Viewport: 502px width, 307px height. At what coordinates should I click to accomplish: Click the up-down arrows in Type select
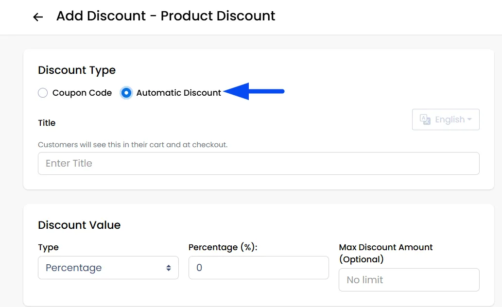click(169, 268)
